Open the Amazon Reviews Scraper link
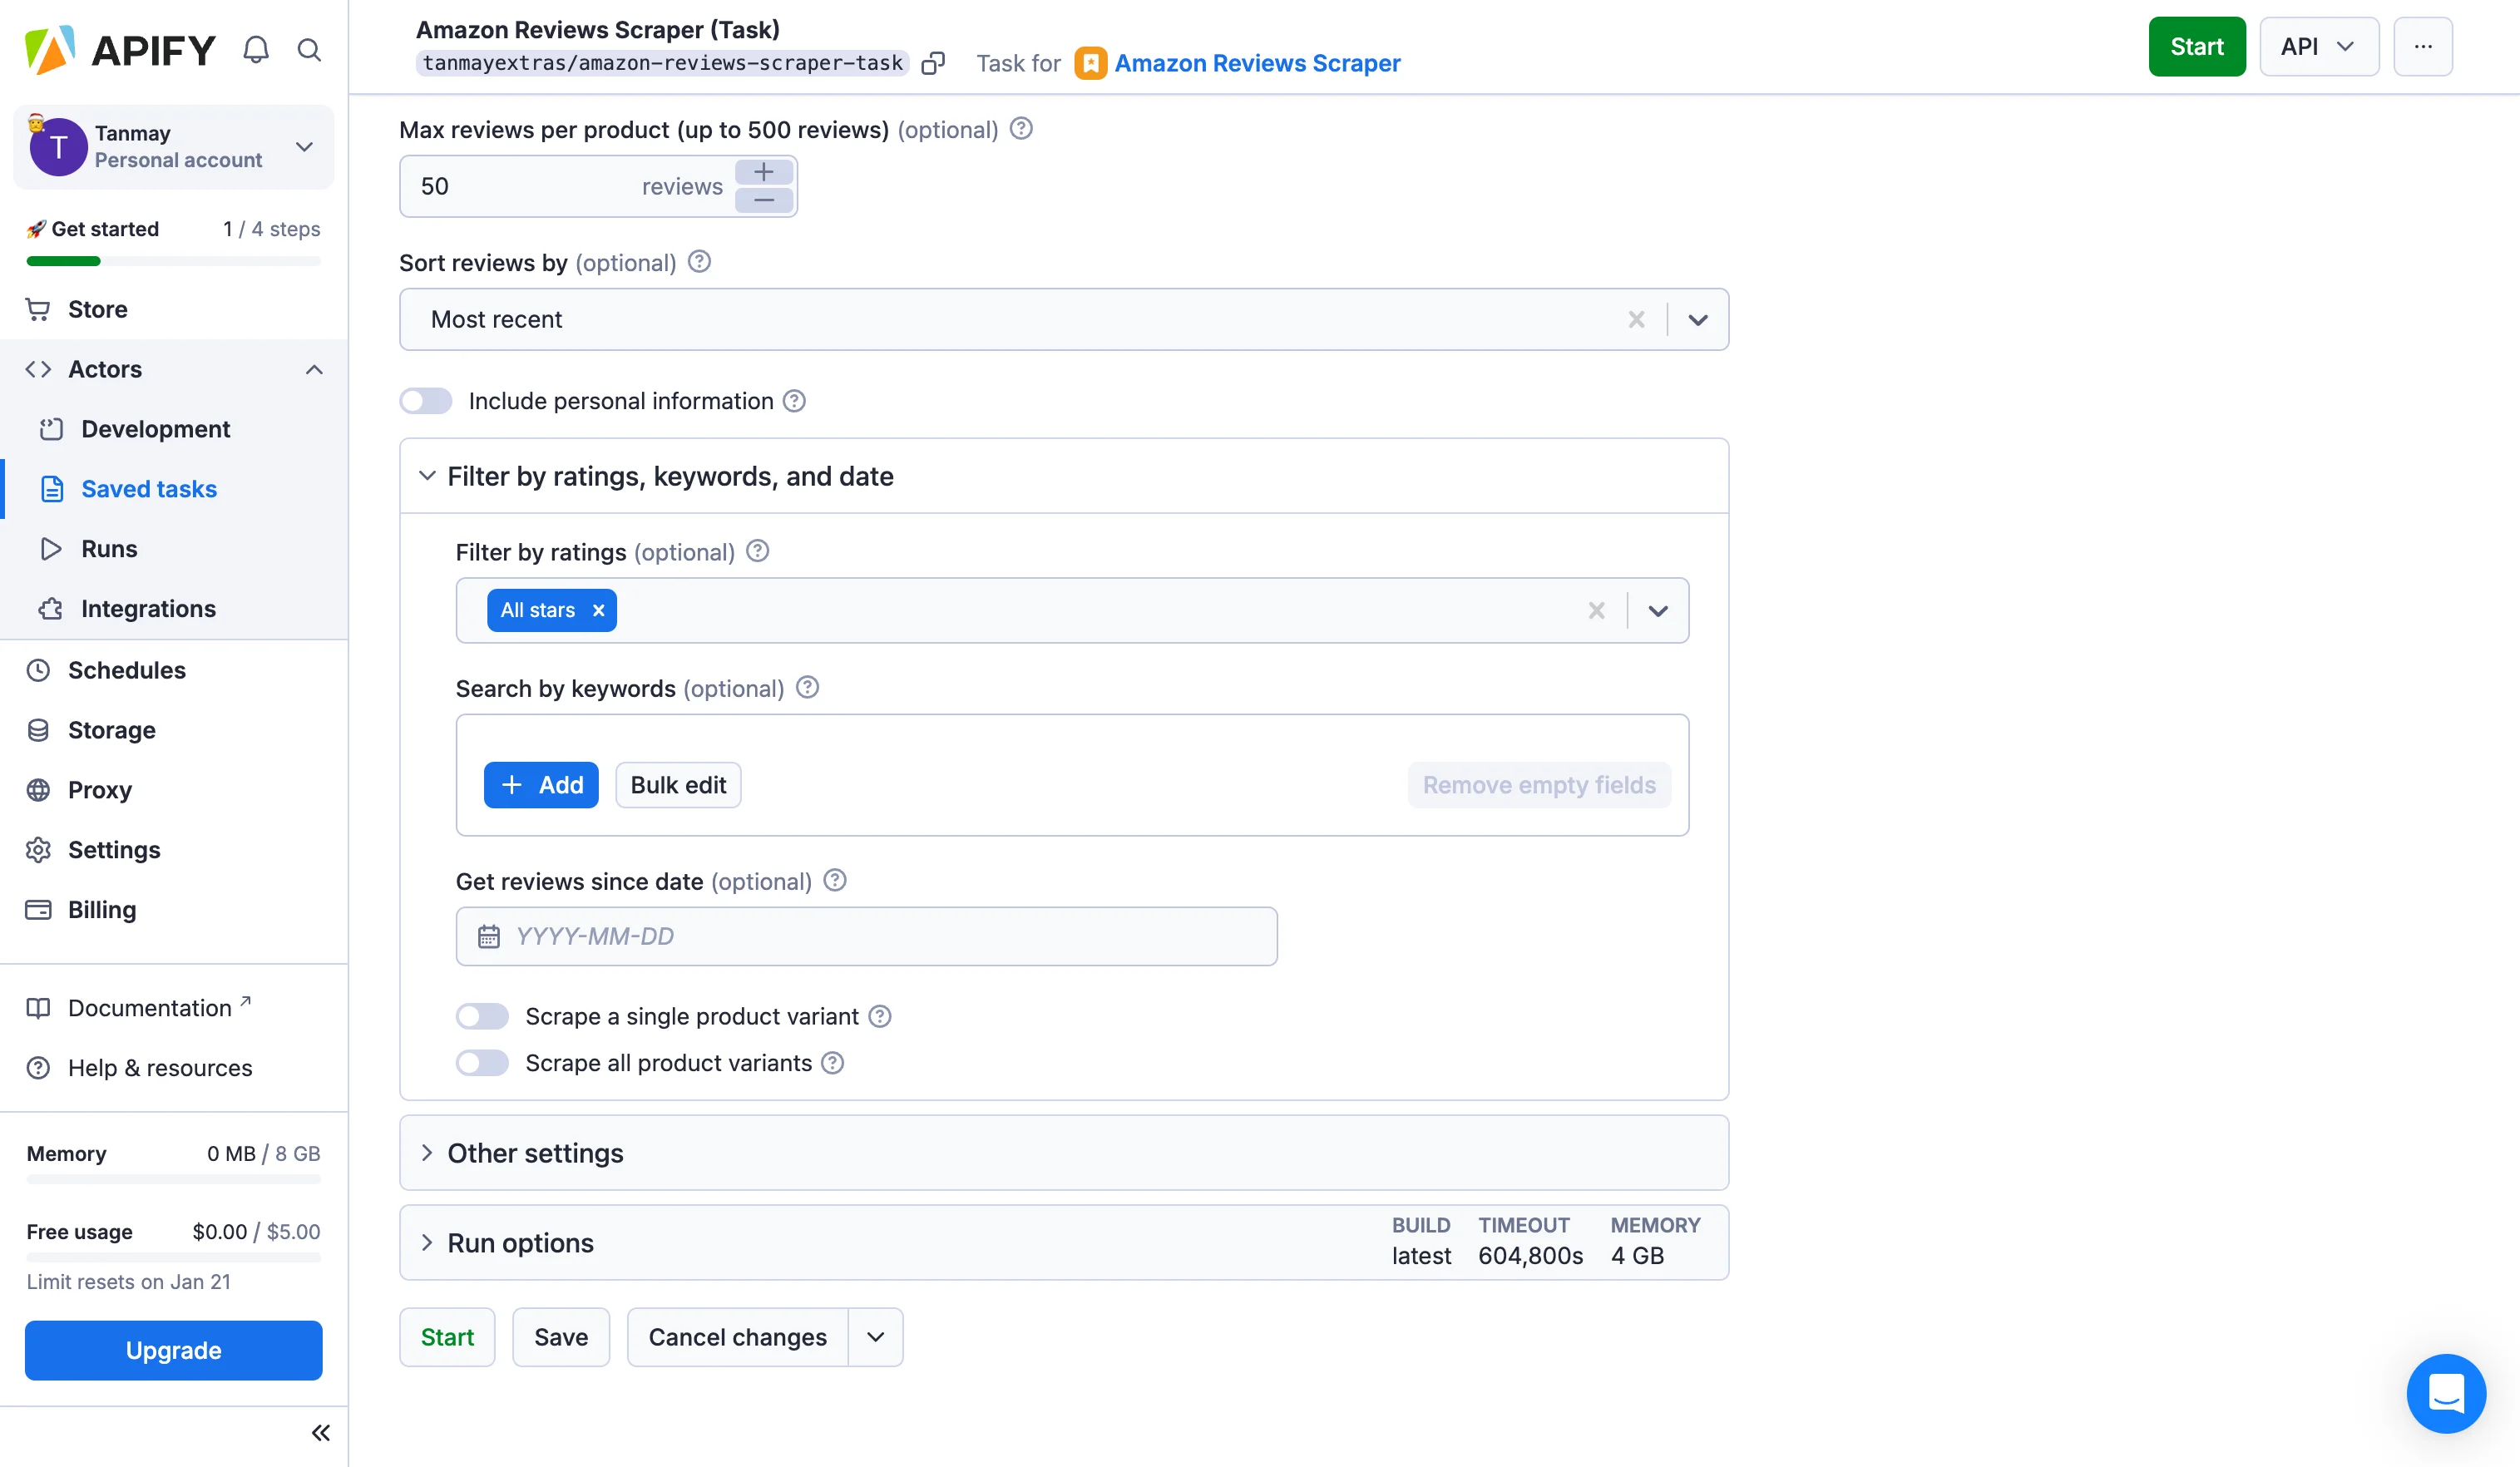This screenshot has width=2520, height=1467. (1257, 64)
